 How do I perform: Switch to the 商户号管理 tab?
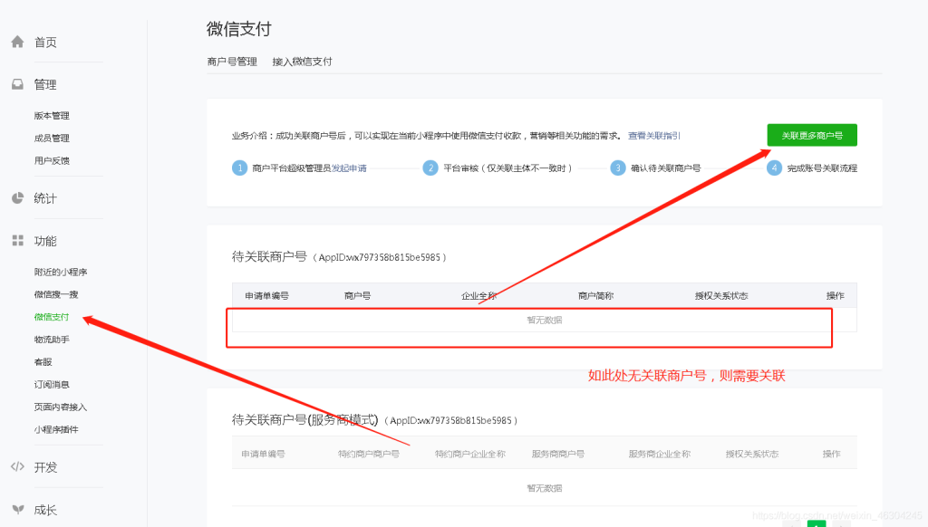coord(232,62)
